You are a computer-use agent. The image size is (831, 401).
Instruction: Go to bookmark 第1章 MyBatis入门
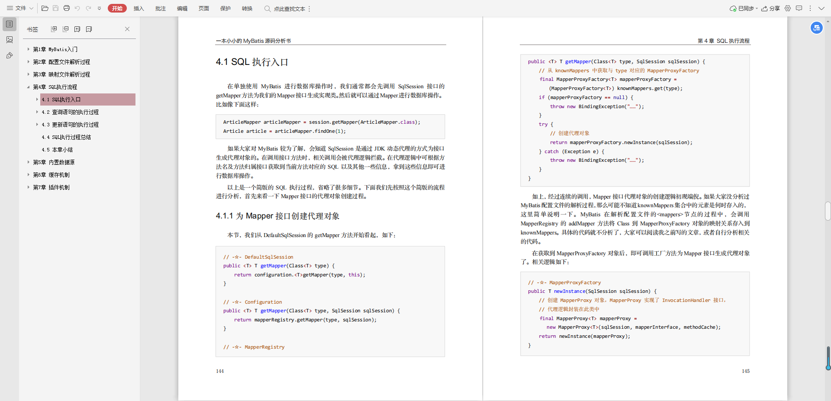[55, 49]
